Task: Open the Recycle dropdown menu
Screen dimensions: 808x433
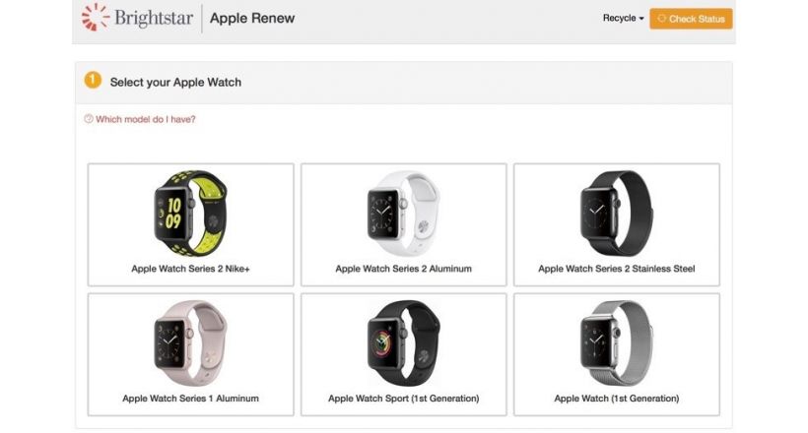Action: (623, 18)
